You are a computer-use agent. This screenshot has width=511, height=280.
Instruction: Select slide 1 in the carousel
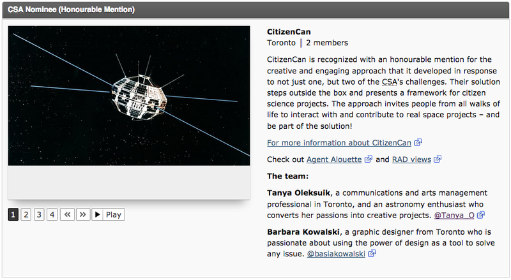tap(13, 215)
